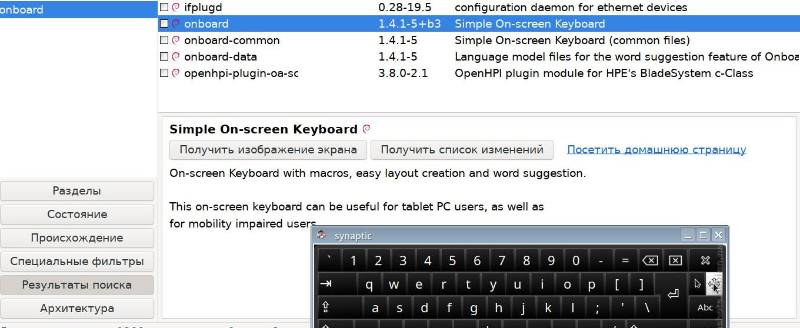Click 'Получить изображение экрана' button
Image resolution: width=800 pixels, height=328 pixels.
(268, 150)
